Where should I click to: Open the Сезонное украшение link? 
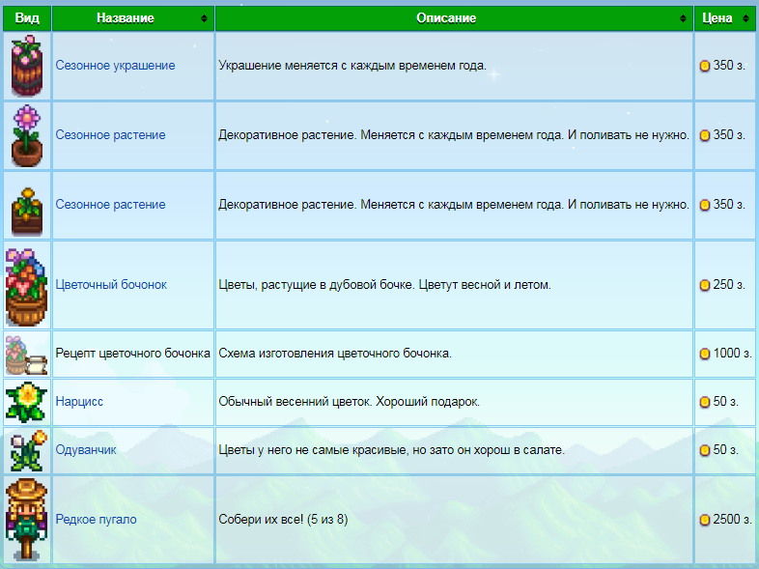pos(115,66)
